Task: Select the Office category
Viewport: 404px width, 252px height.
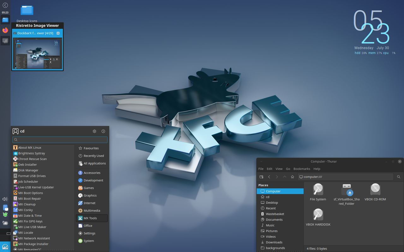Action: tap(92, 226)
